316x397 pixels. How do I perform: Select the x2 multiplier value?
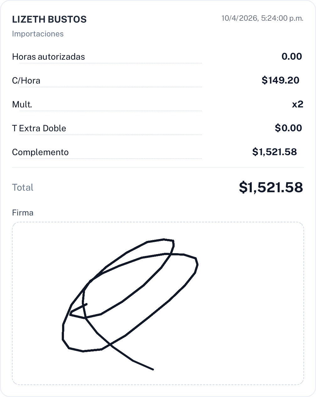(298, 104)
